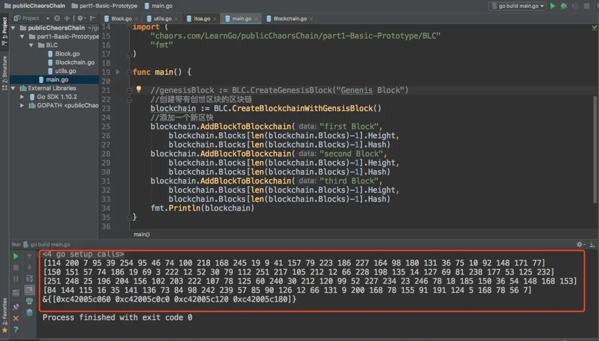Switch to the utils.go editor tab
Viewport: 599px width, 341px height.
coord(163,18)
